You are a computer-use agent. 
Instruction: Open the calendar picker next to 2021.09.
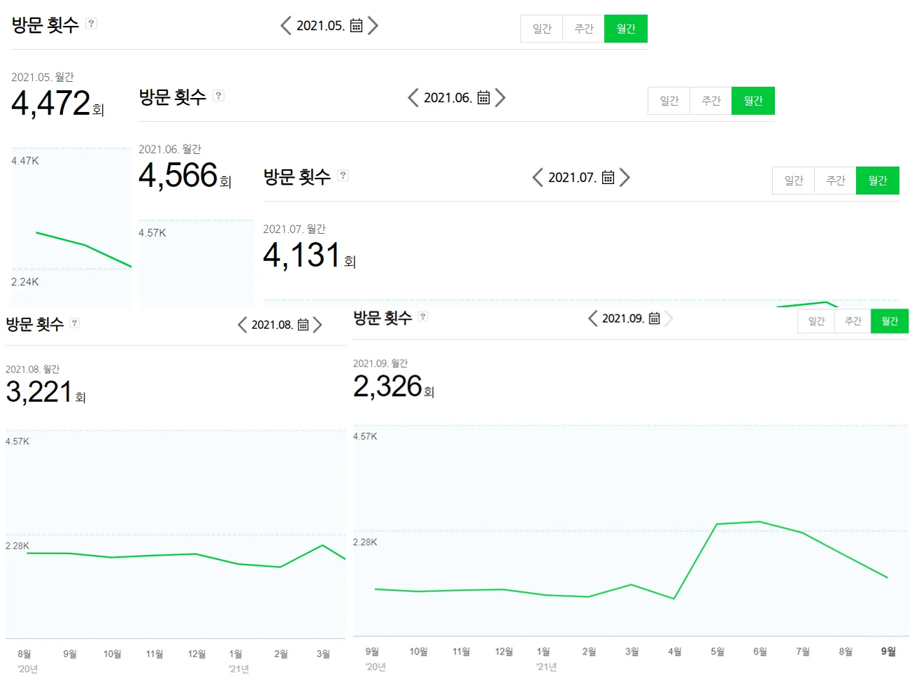654,318
